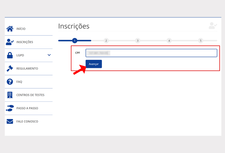Click the user profile icon at top right
225x153 pixels.
pyautogui.click(x=212, y=26)
